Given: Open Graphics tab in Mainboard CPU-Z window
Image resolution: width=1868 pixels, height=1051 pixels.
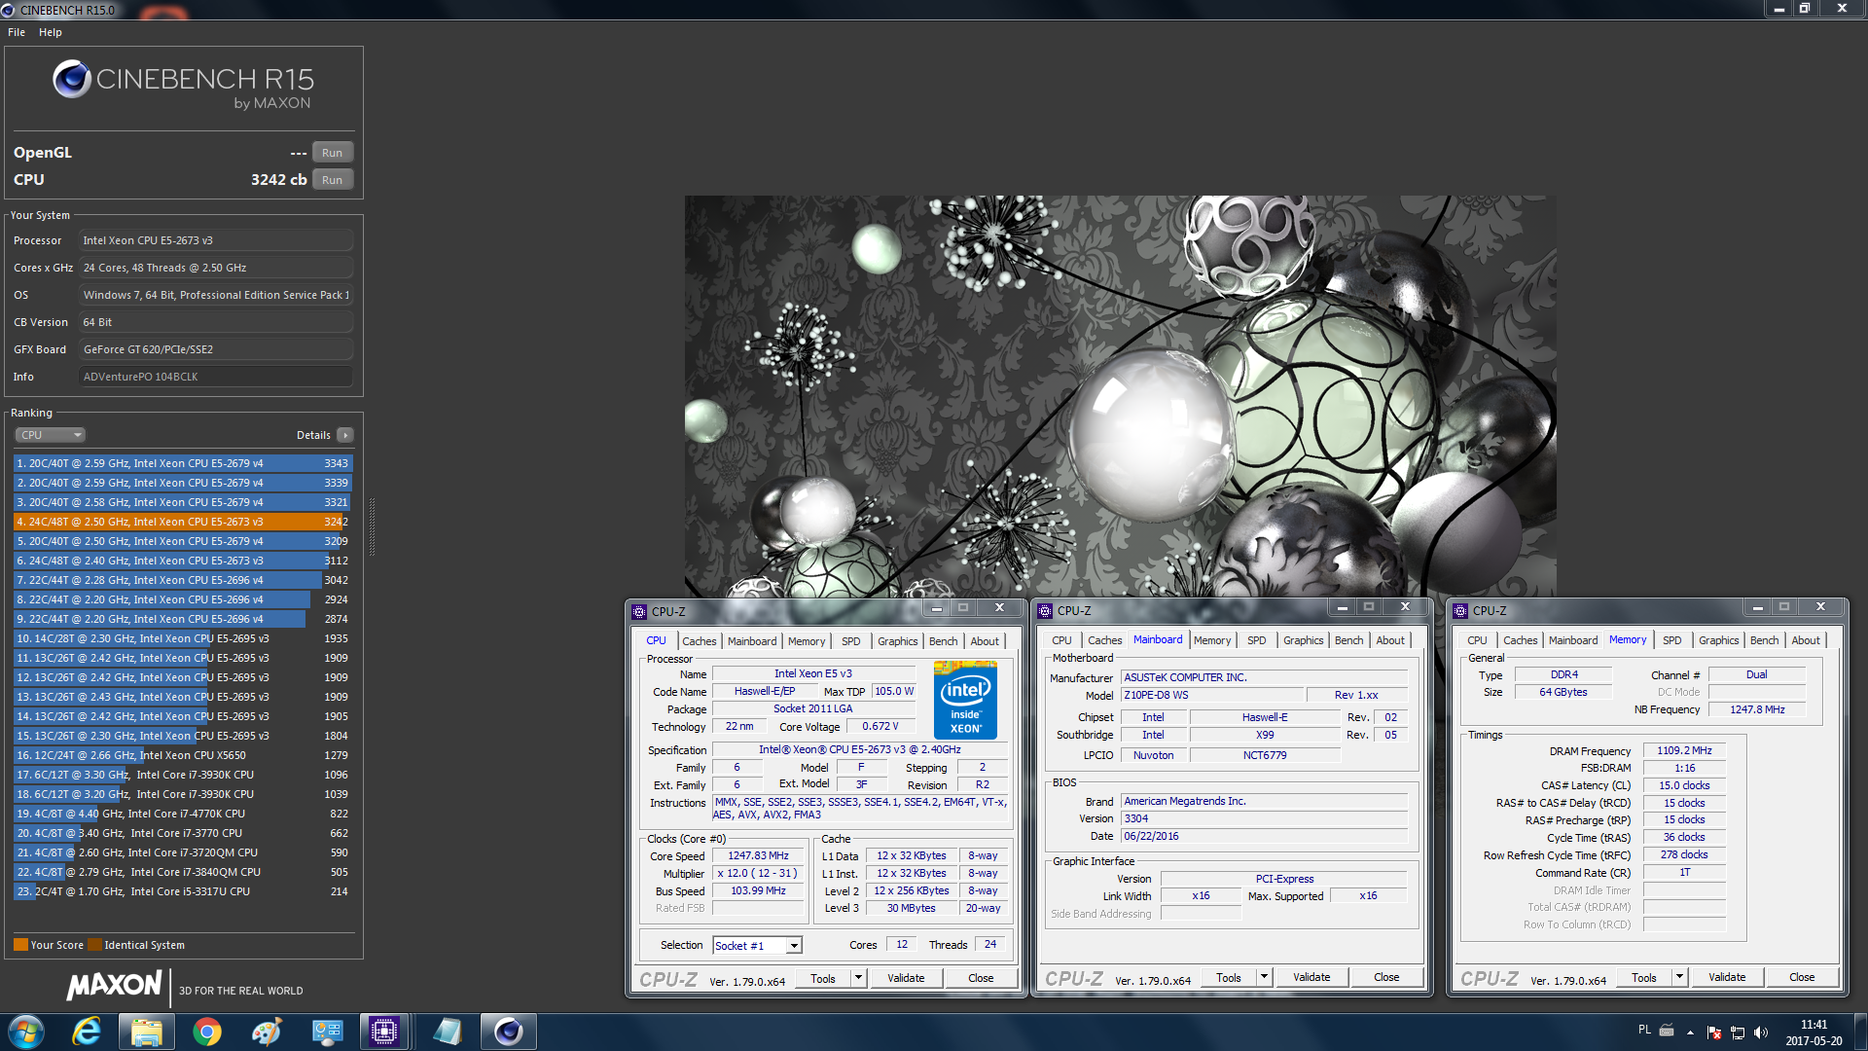Looking at the screenshot, I should 1303,640.
